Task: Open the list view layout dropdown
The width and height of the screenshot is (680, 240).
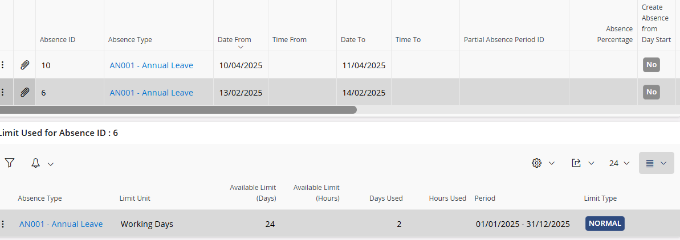Action: (x=656, y=163)
